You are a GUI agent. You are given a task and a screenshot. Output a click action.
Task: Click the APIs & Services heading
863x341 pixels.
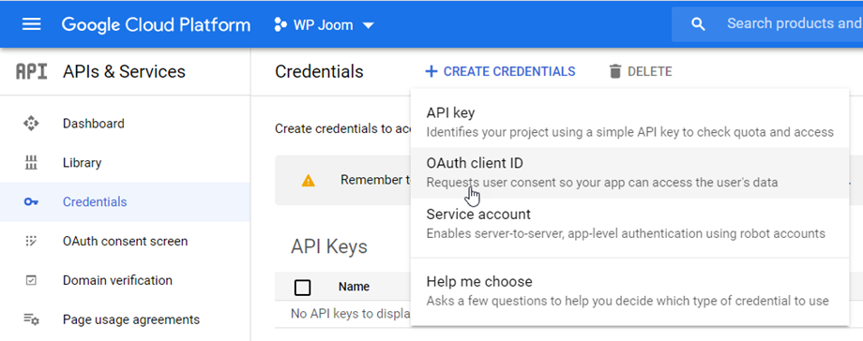click(124, 71)
